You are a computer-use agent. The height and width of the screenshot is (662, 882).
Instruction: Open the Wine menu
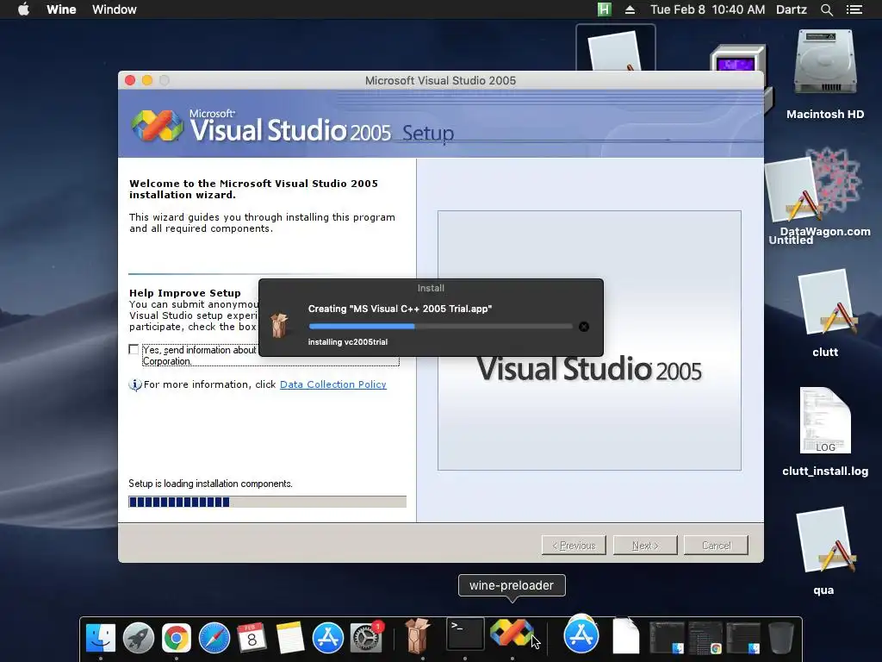(61, 9)
